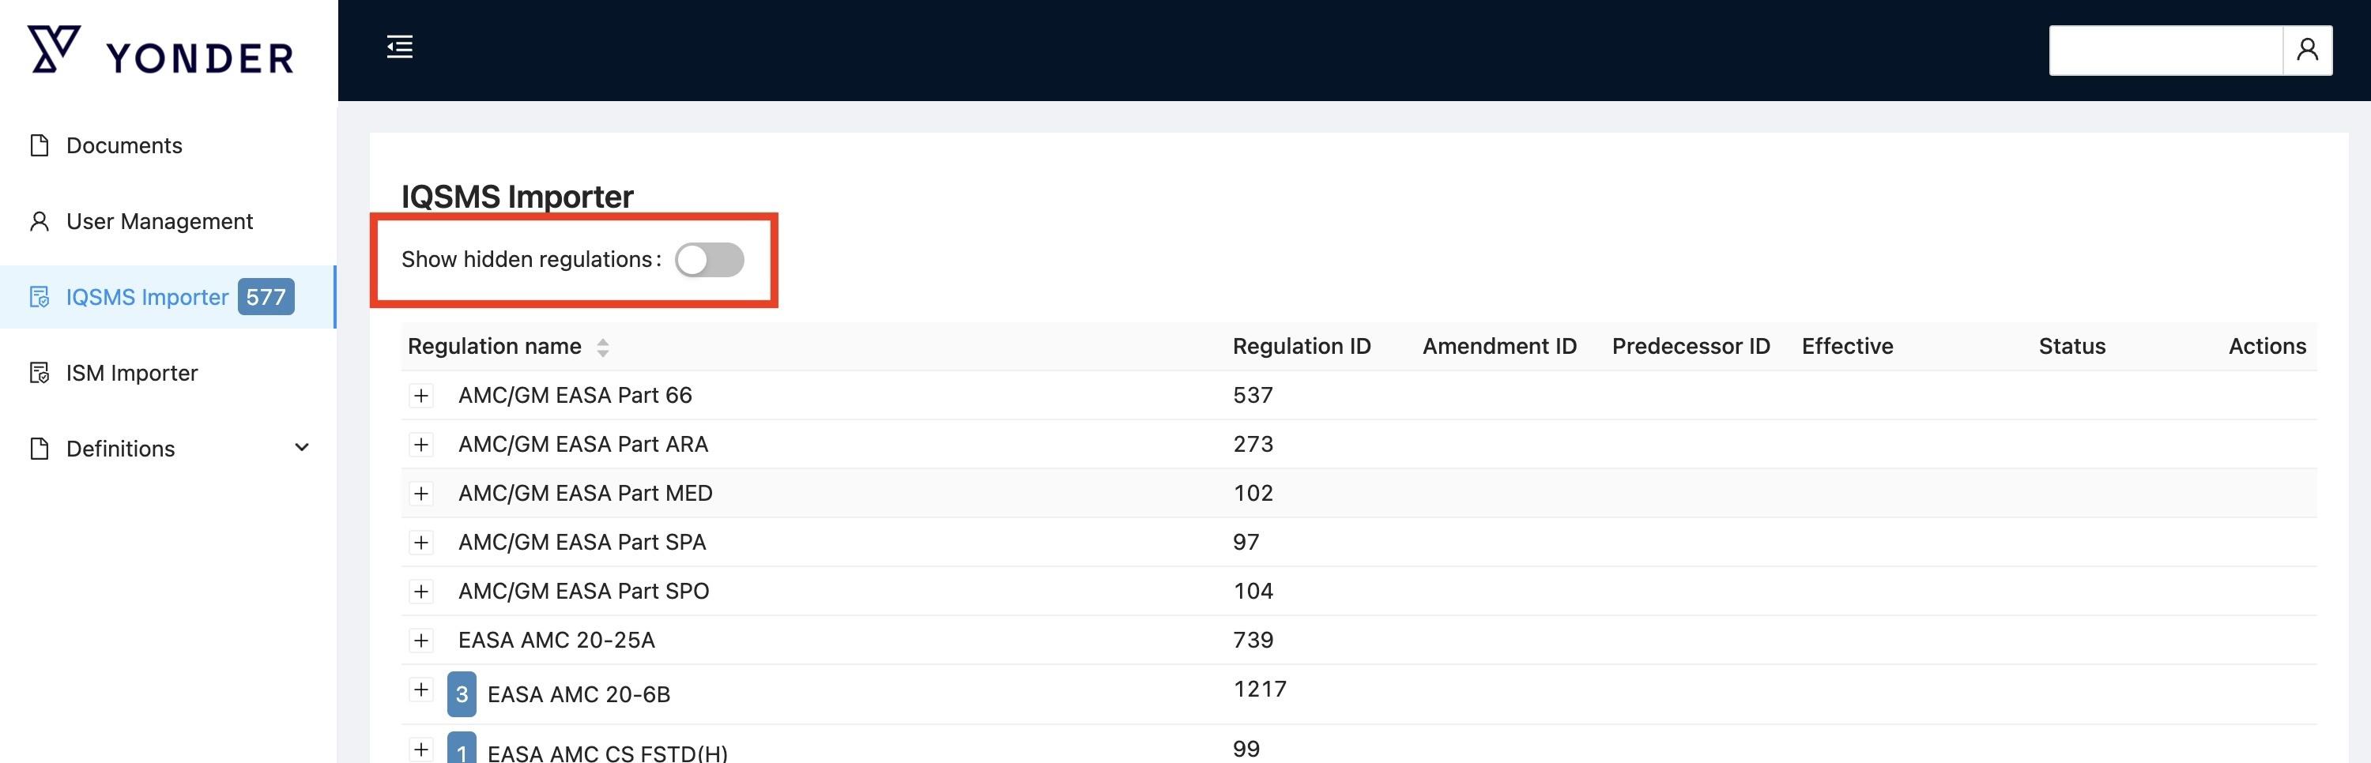Click regulation ID 104
This screenshot has width=2371, height=763.
tap(1253, 591)
